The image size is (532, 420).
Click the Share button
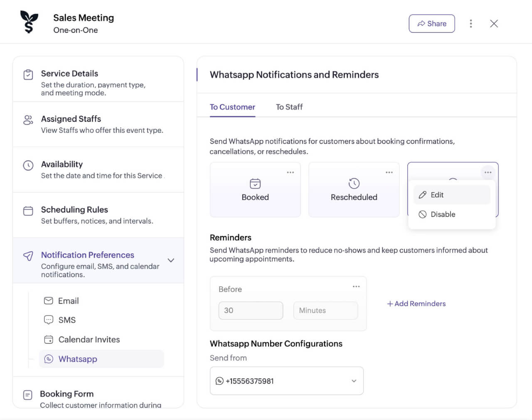tap(432, 24)
